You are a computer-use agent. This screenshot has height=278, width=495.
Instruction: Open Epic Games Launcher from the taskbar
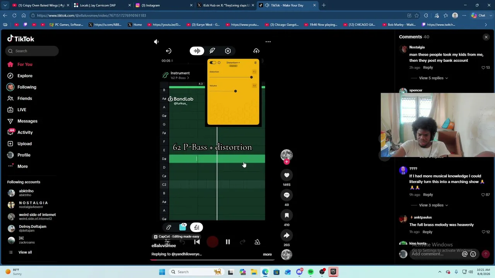tap(333, 272)
